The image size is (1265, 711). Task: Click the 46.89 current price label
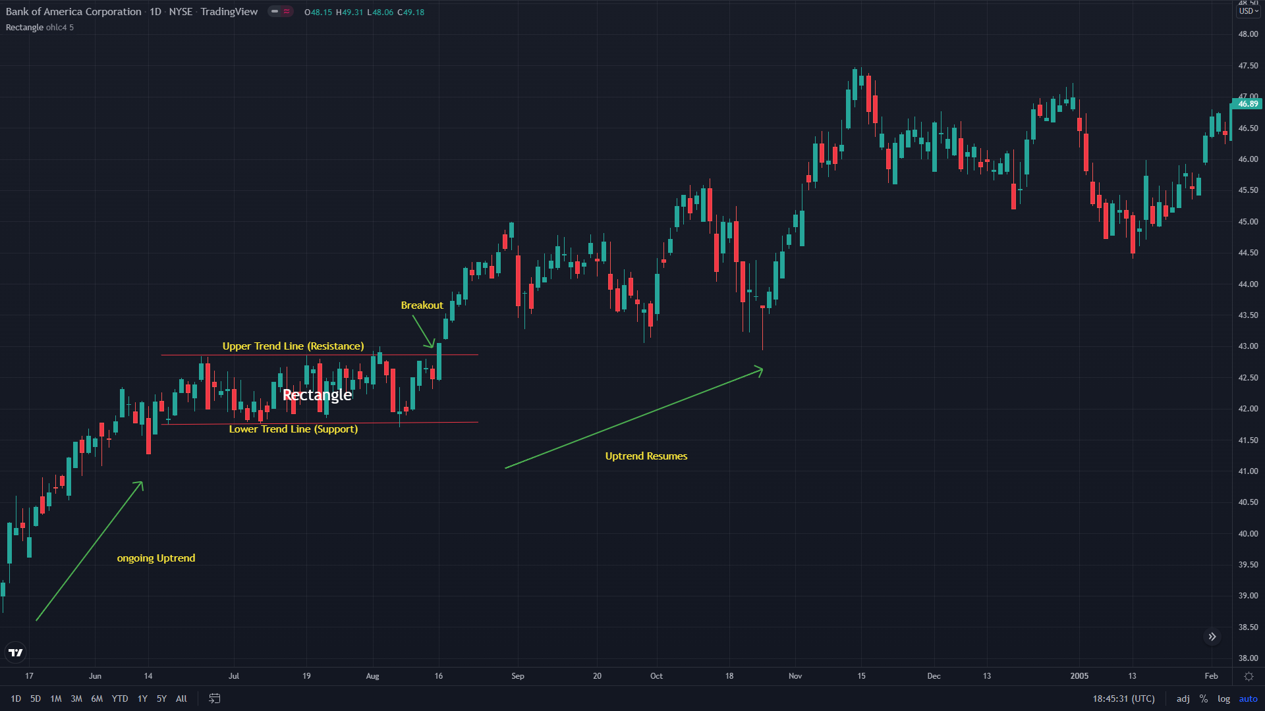point(1247,103)
